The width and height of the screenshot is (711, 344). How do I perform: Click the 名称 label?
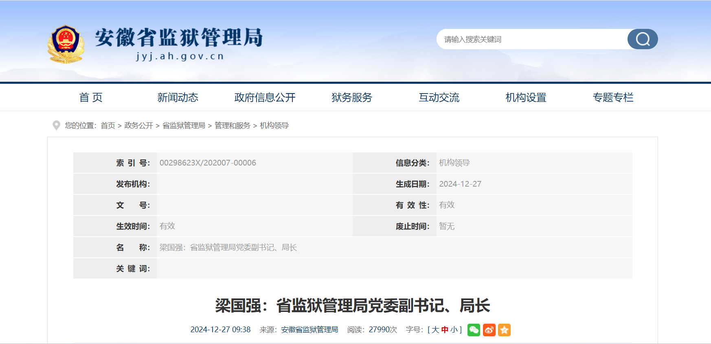pyautogui.click(x=133, y=247)
